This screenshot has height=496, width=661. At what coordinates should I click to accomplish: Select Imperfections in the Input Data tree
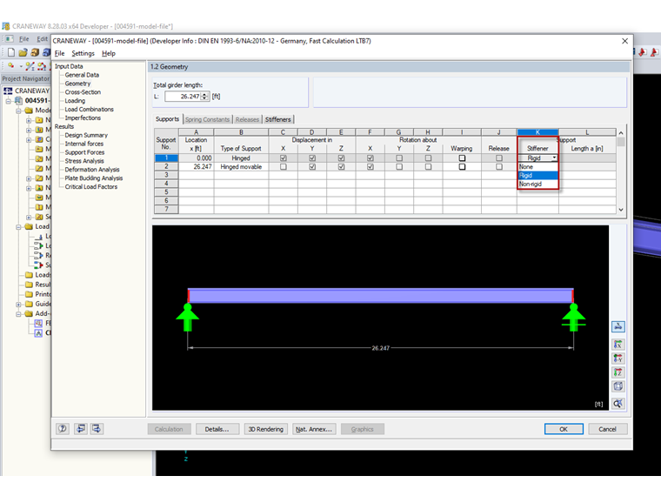pos(83,118)
